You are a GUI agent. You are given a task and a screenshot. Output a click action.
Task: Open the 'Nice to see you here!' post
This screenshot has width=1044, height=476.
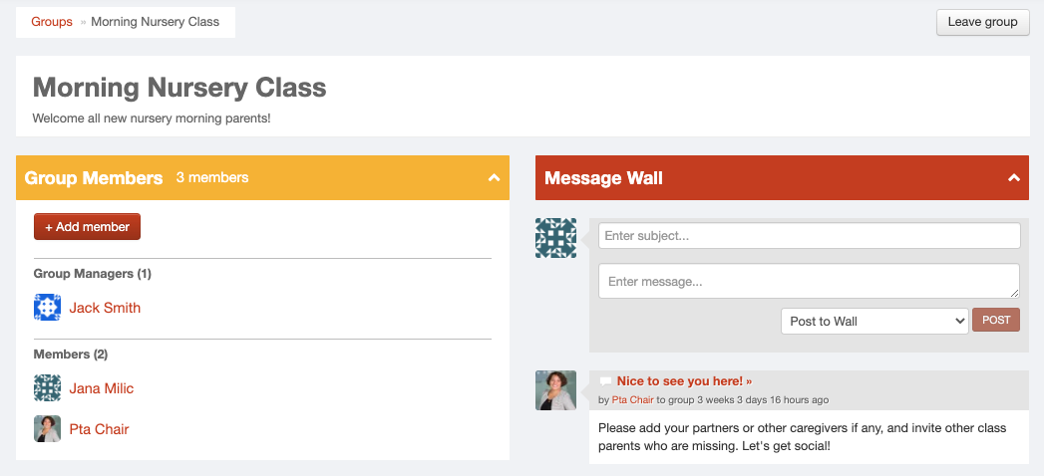tap(684, 381)
